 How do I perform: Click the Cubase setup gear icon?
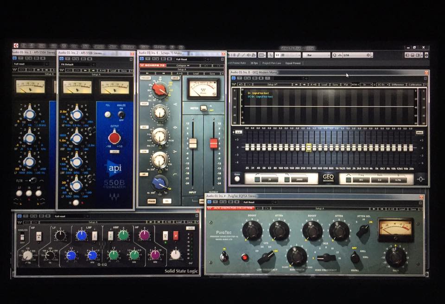(x=426, y=55)
